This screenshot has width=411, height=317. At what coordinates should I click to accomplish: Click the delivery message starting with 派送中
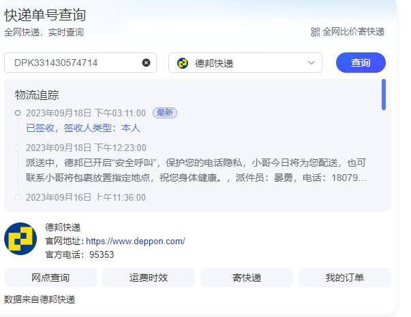[x=196, y=170]
